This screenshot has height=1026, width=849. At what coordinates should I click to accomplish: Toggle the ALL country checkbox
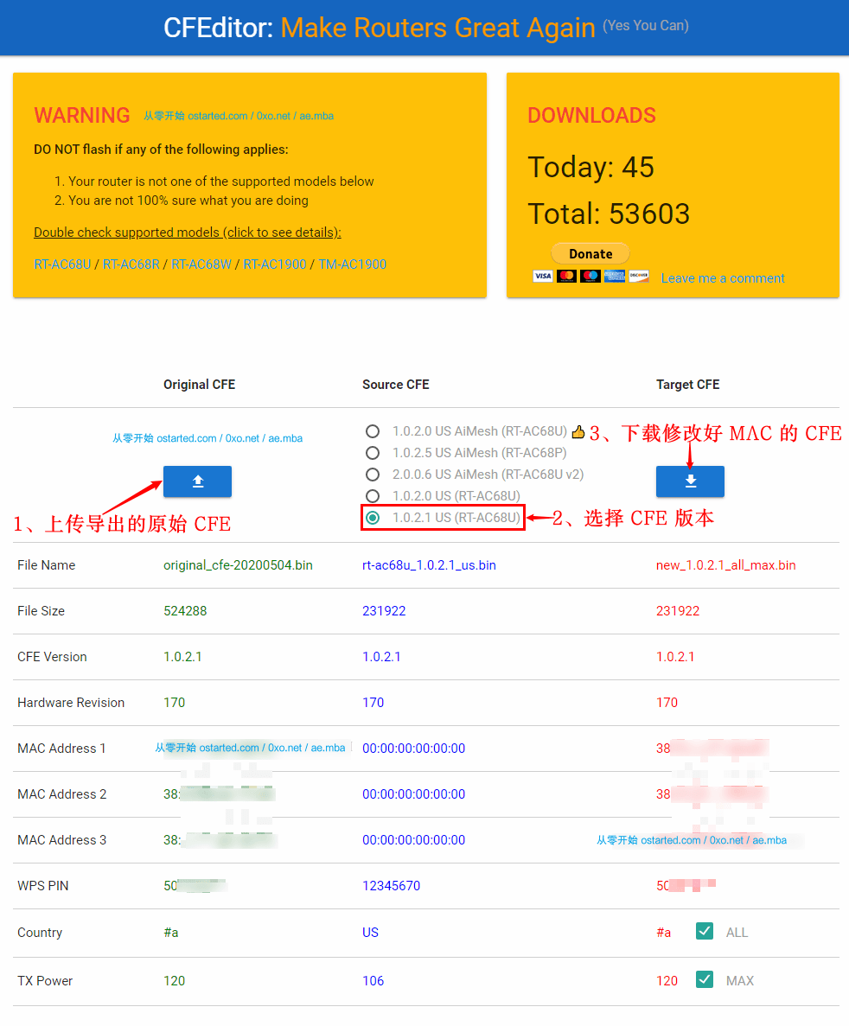705,931
